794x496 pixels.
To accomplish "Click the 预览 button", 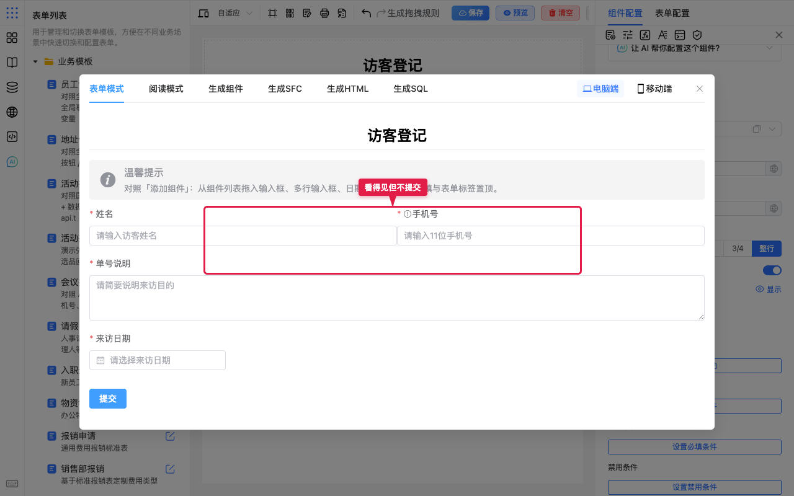I will [515, 13].
